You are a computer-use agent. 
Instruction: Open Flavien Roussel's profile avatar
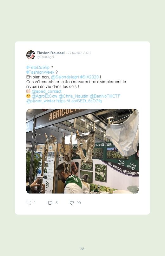(x=31, y=55)
